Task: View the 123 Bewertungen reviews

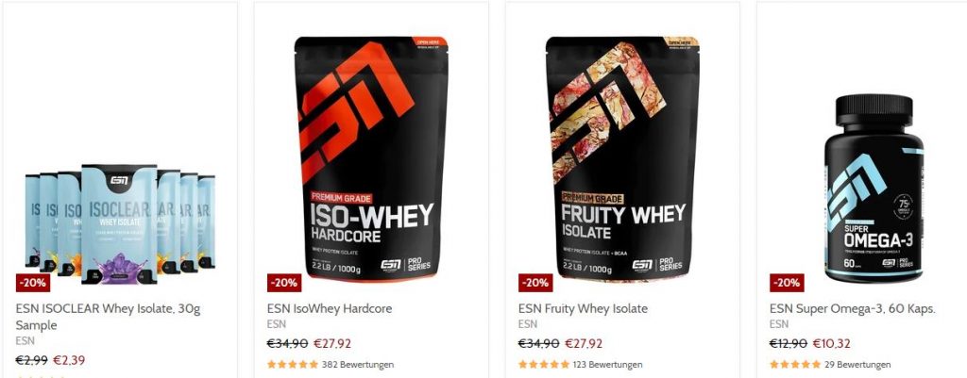Action: click(x=607, y=365)
